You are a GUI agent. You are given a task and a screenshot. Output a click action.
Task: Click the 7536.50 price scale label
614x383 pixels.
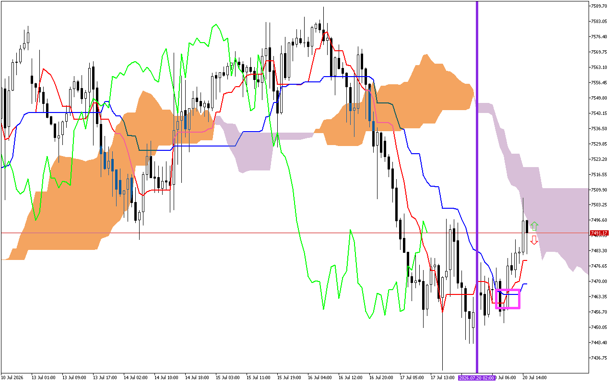(x=600, y=129)
